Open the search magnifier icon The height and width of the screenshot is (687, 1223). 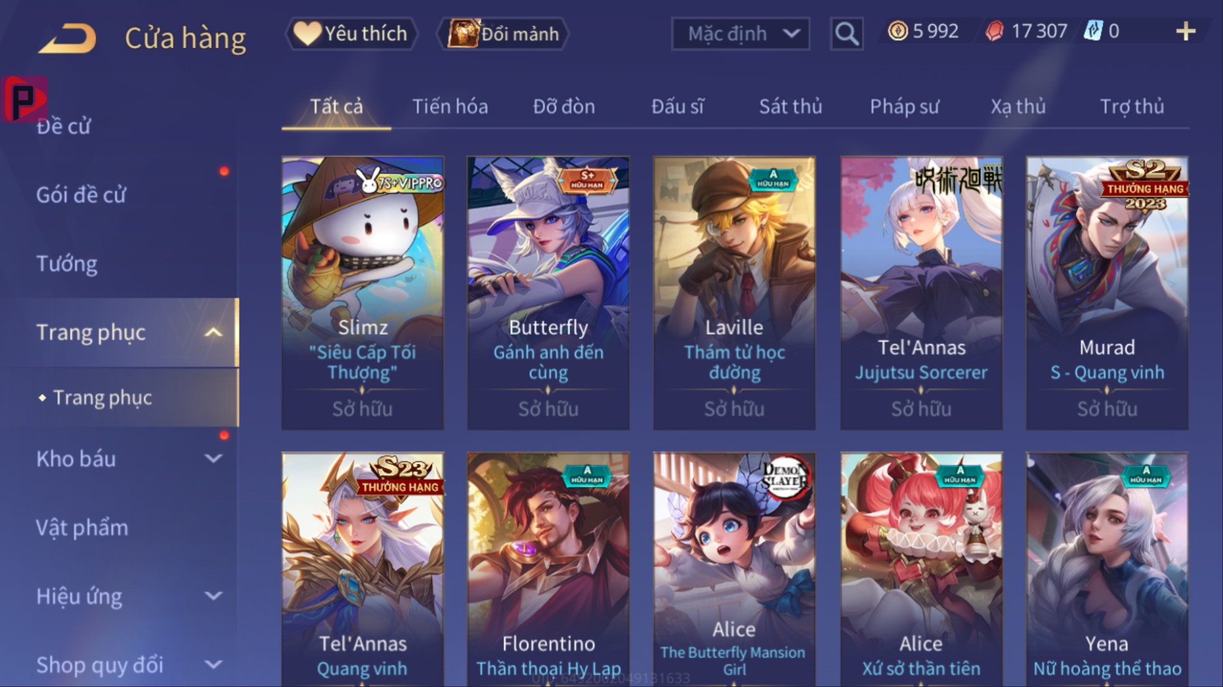point(847,33)
